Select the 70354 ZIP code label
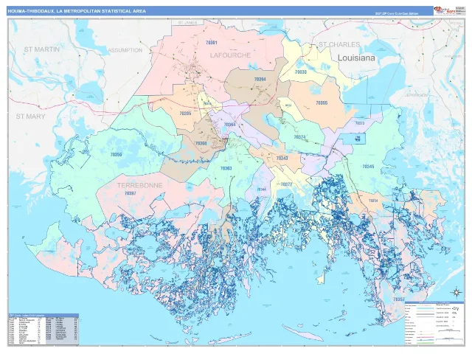Viewport: 472px width, 354px height. (373, 201)
